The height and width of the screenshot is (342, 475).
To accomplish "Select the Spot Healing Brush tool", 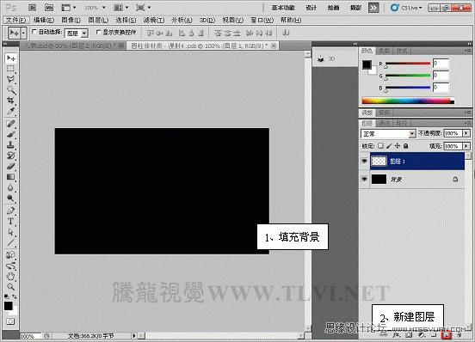I will pos(11,124).
